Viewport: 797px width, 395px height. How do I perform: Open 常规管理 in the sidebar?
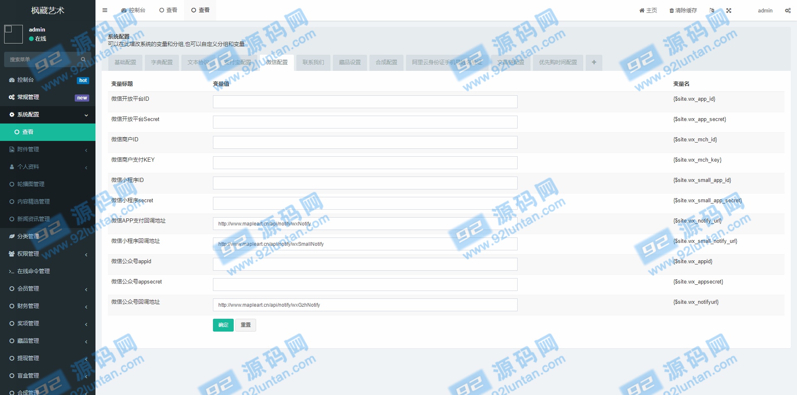point(48,97)
